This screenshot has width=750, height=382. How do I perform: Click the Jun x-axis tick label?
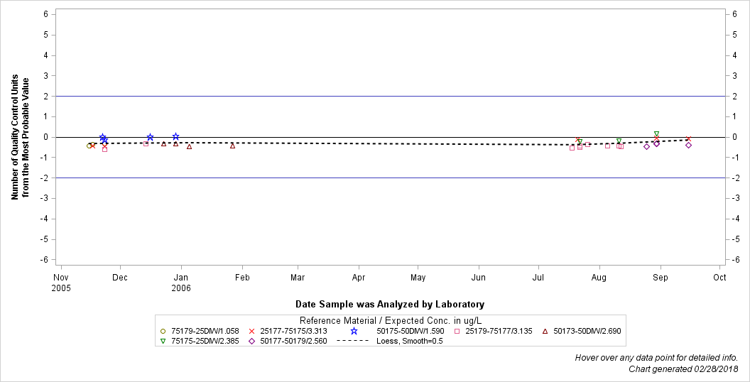(x=478, y=278)
